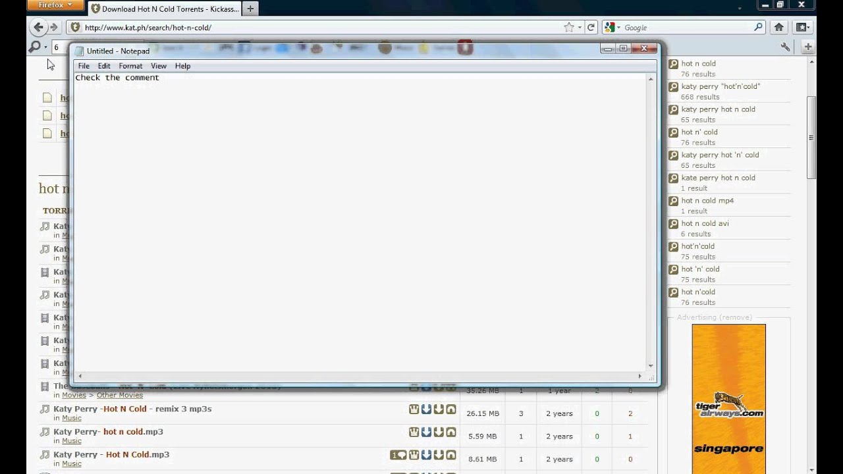Click the Notepad horizontal scrollbar right arrow
Image resolution: width=843 pixels, height=474 pixels.
(639, 376)
